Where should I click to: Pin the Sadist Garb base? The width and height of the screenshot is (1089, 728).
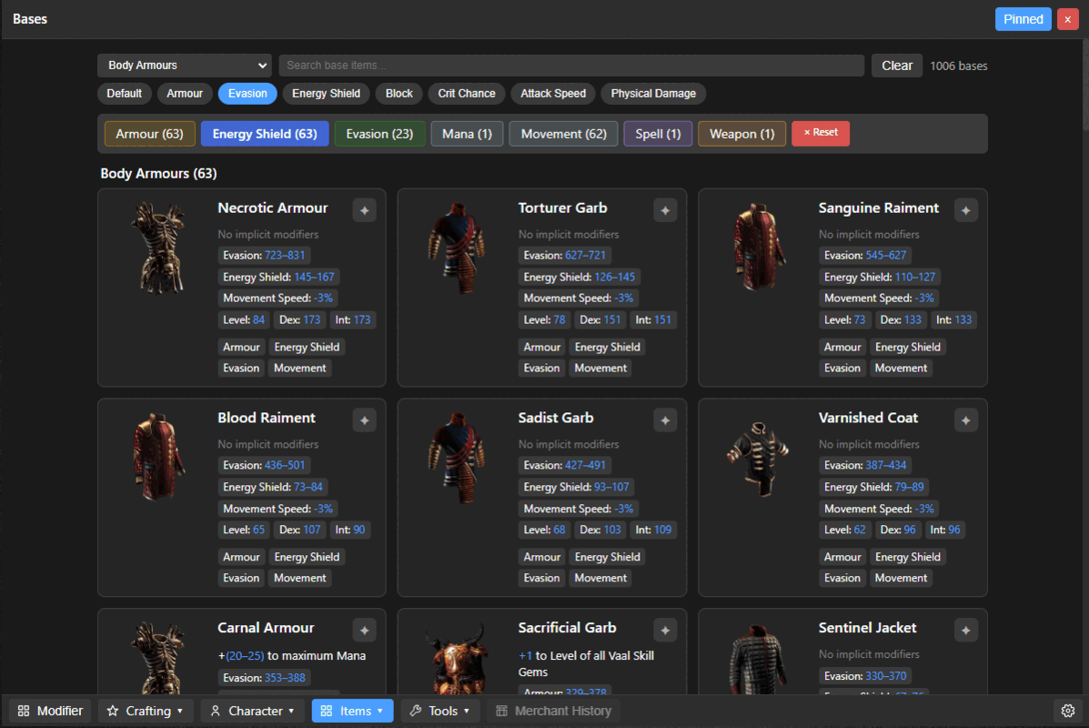[665, 420]
